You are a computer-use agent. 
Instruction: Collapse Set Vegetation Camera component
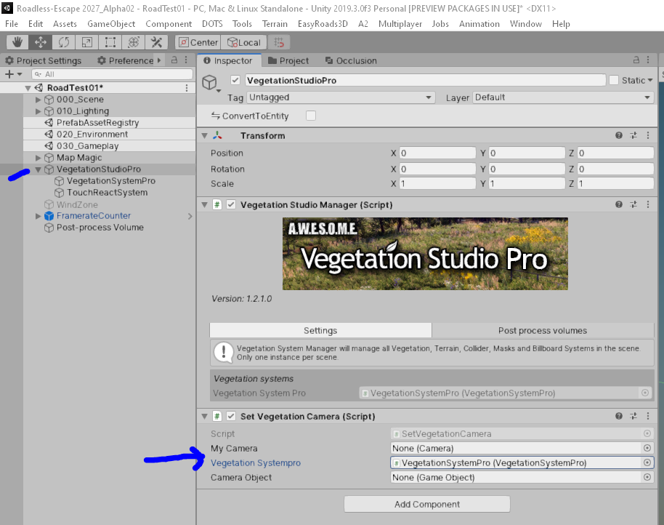[x=205, y=416]
